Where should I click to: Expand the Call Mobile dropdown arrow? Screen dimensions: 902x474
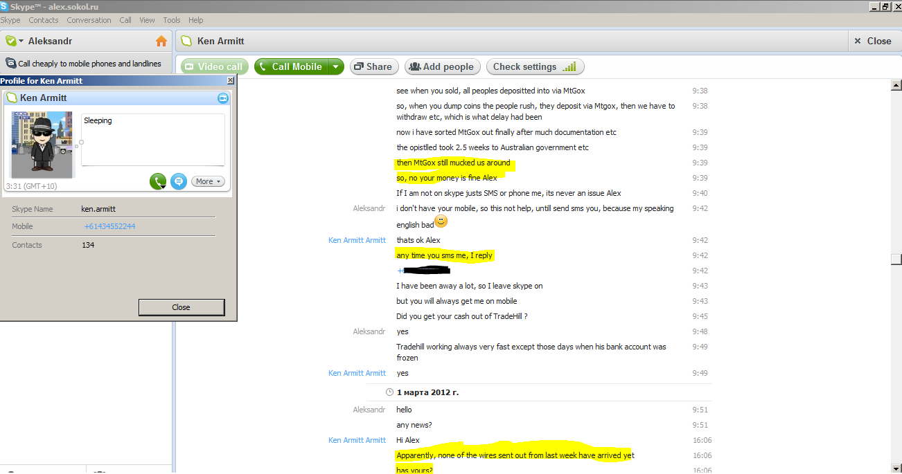pyautogui.click(x=336, y=66)
